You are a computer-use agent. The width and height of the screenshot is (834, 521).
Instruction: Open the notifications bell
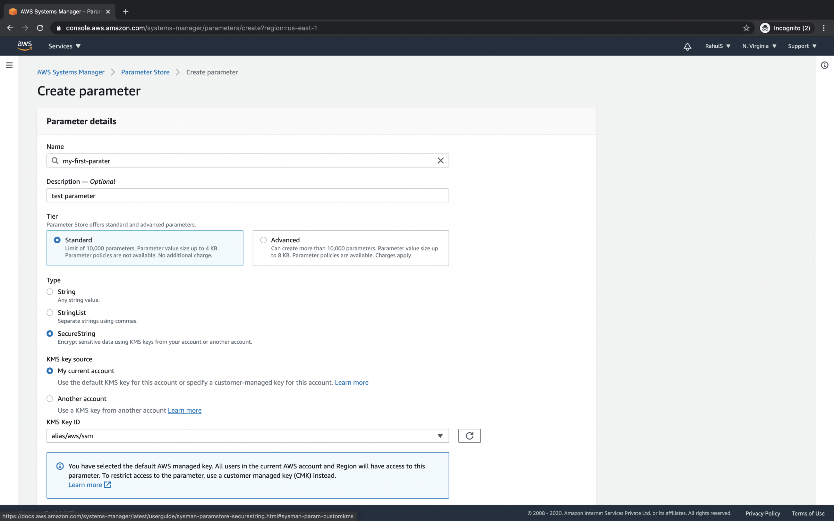pos(687,46)
